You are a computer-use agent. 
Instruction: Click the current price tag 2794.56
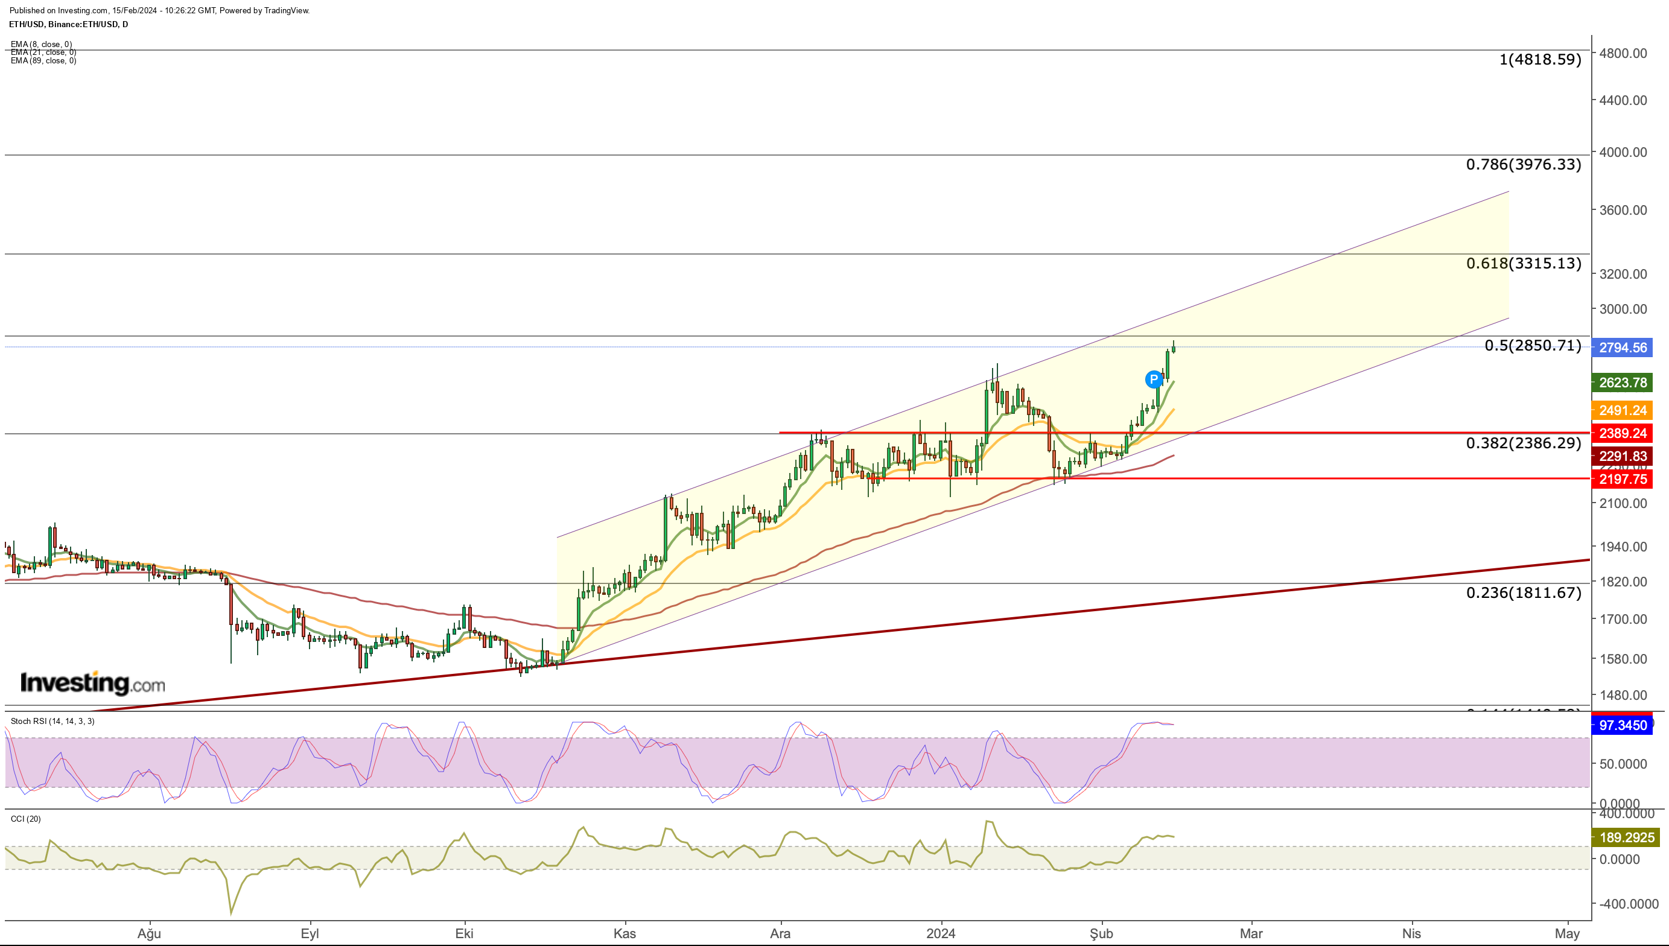[1622, 348]
